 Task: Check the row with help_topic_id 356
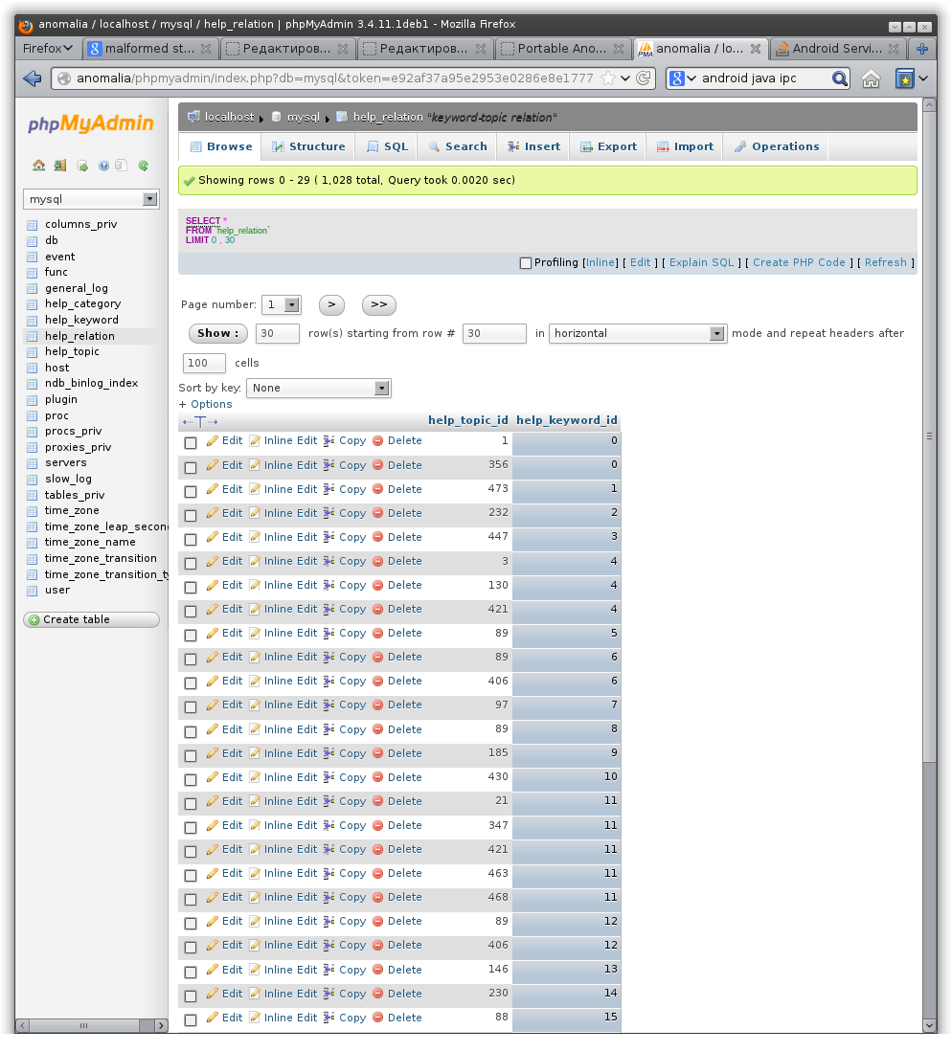[191, 466]
